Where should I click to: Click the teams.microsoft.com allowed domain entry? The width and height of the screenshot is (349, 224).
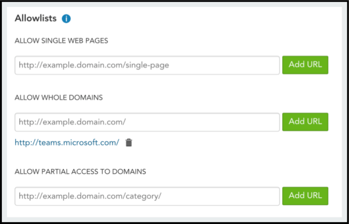[67, 142]
